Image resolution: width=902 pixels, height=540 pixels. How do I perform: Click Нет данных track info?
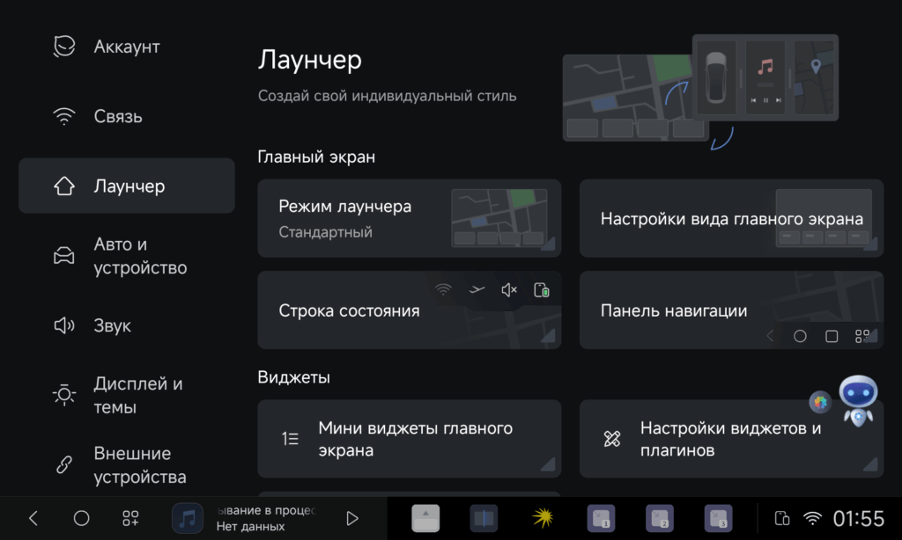[x=250, y=526]
